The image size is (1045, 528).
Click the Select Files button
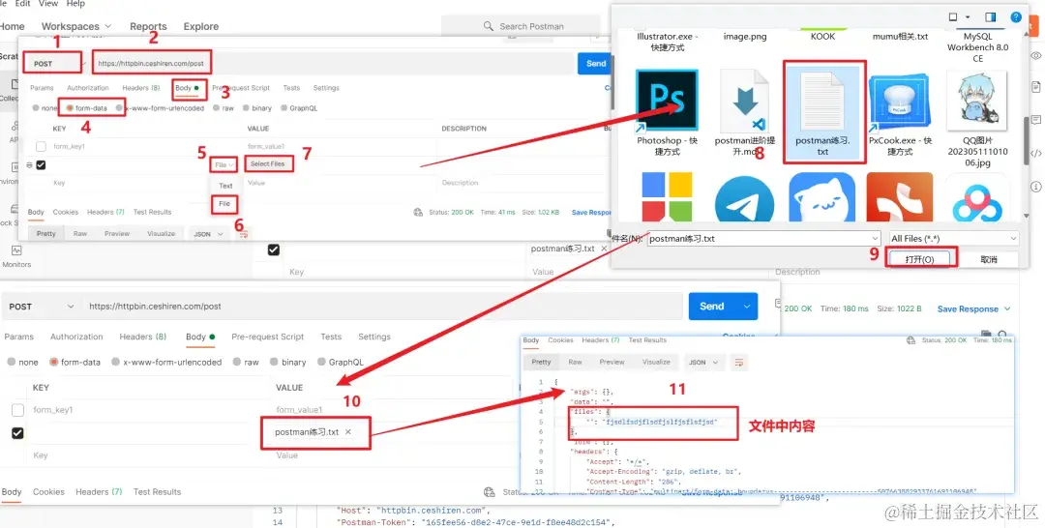pyautogui.click(x=268, y=163)
